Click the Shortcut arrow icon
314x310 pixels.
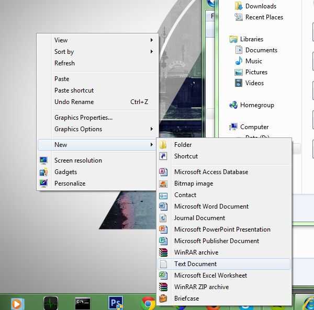(x=163, y=156)
